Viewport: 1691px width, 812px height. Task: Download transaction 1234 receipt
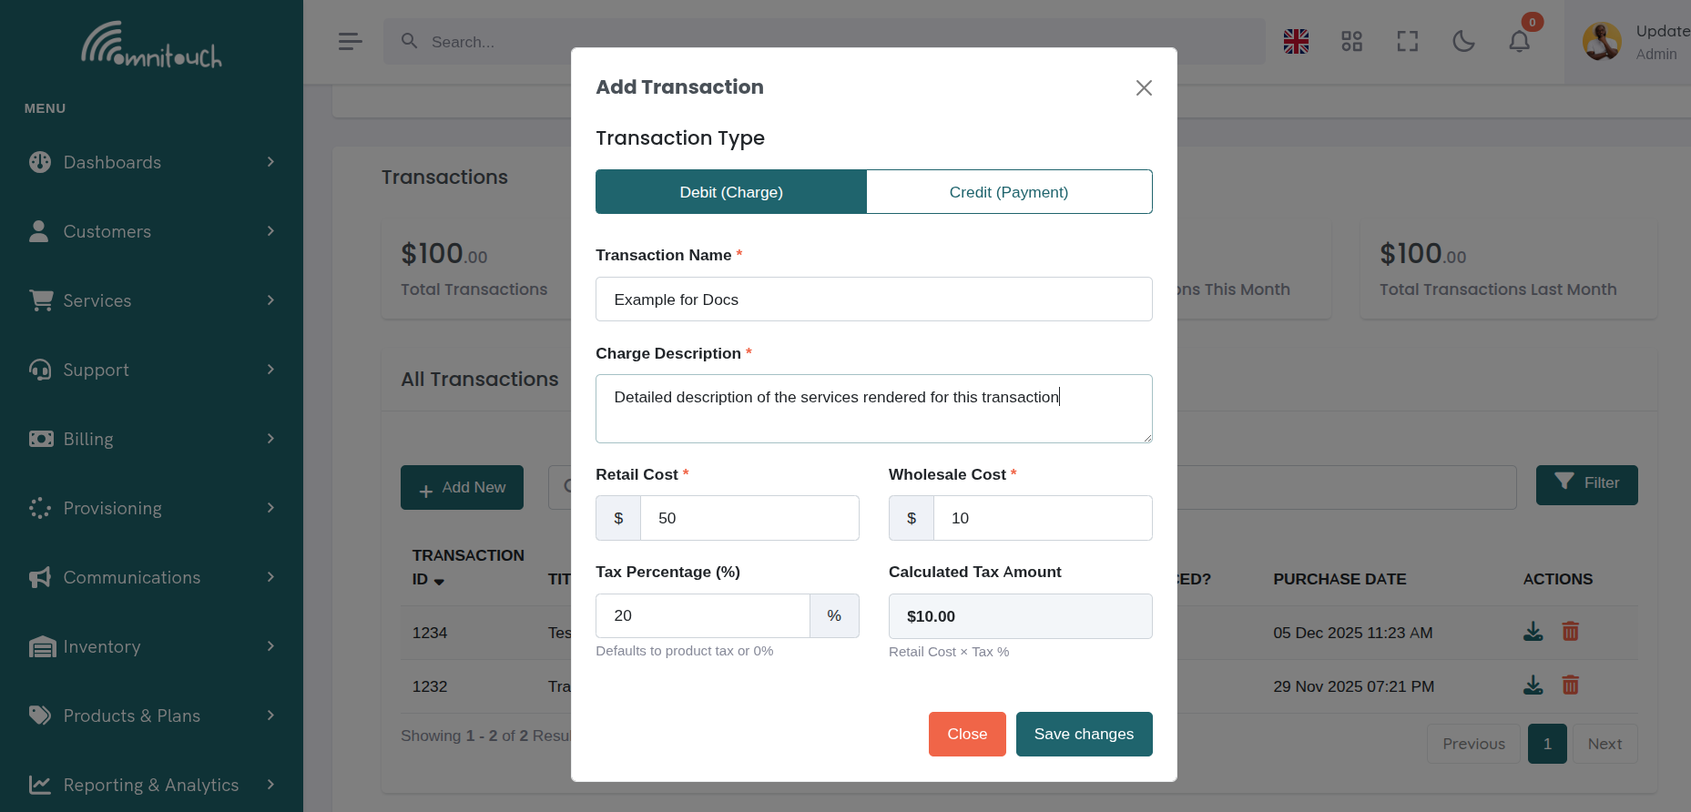[1533, 632]
